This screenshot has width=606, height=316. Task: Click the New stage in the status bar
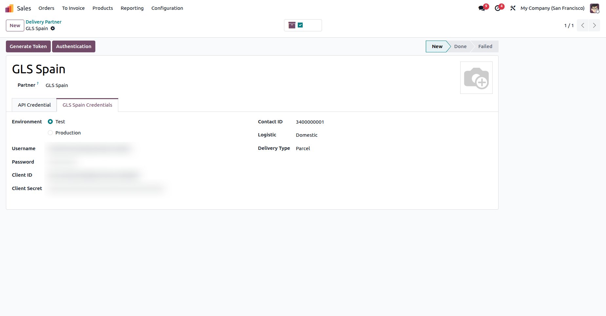(437, 46)
